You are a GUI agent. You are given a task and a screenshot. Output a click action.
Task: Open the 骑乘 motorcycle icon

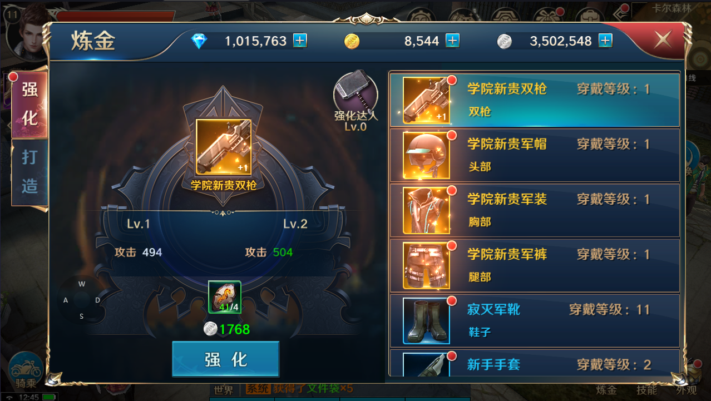tap(26, 370)
